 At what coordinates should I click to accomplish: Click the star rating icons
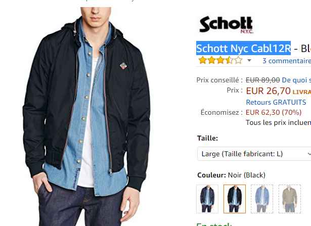click(220, 60)
